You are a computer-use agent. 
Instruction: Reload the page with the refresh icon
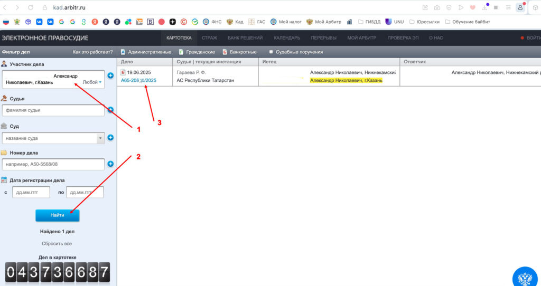tap(30, 7)
